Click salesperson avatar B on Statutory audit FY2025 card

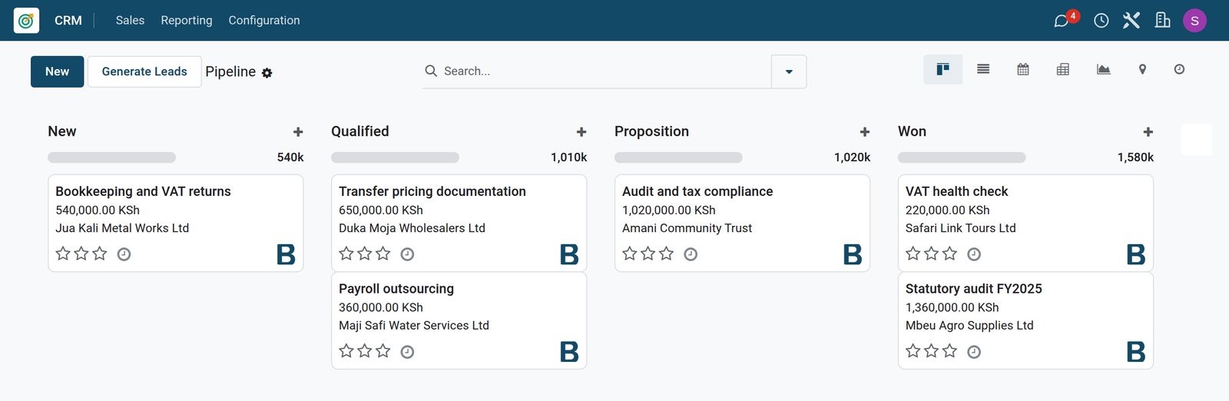(x=1136, y=352)
